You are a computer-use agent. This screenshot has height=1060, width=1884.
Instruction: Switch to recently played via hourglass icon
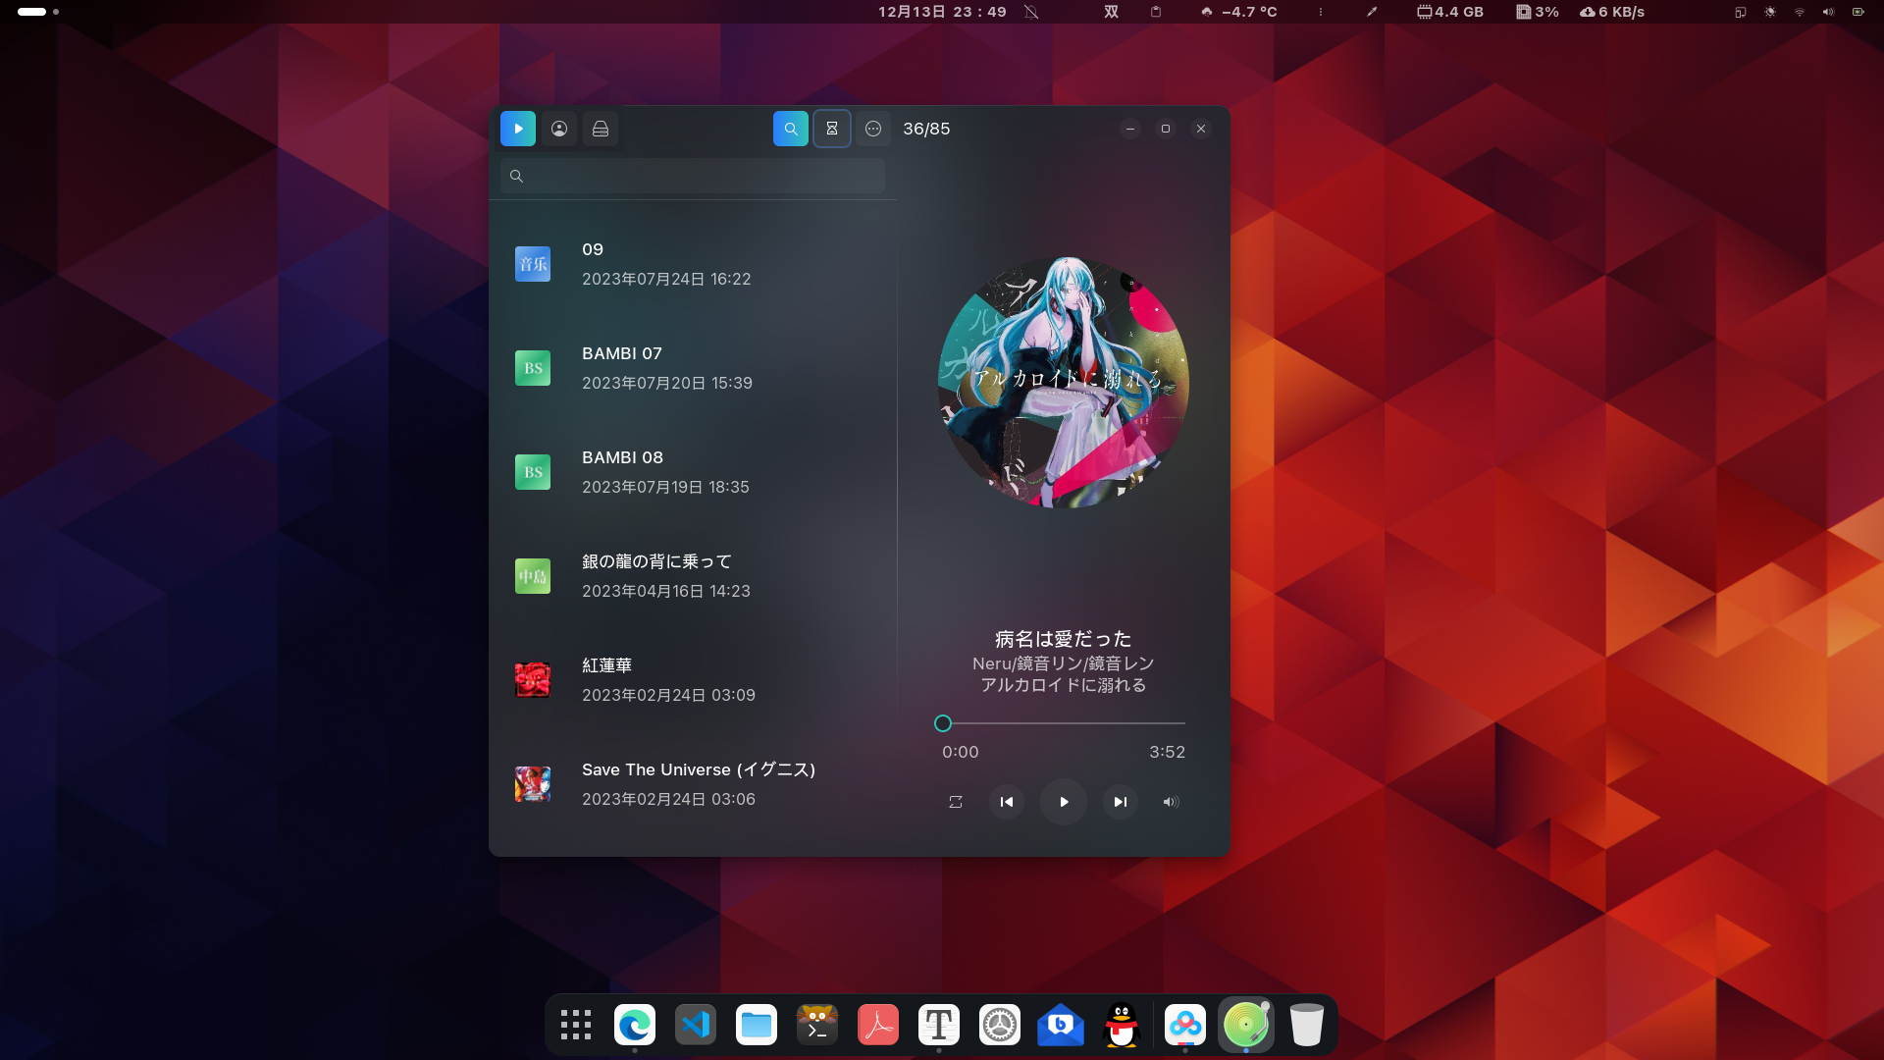[x=831, y=129]
